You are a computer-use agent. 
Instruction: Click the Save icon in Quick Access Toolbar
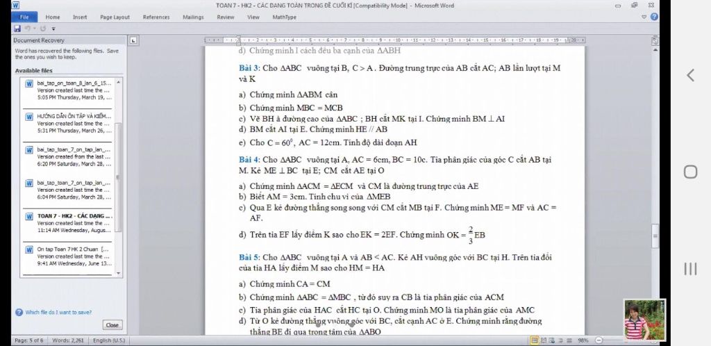point(17,28)
